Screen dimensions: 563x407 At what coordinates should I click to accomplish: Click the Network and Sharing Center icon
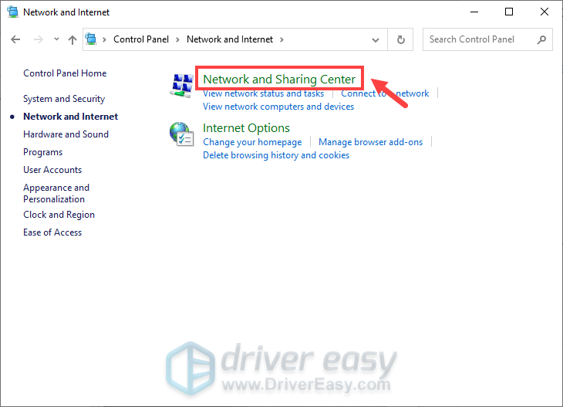[181, 86]
